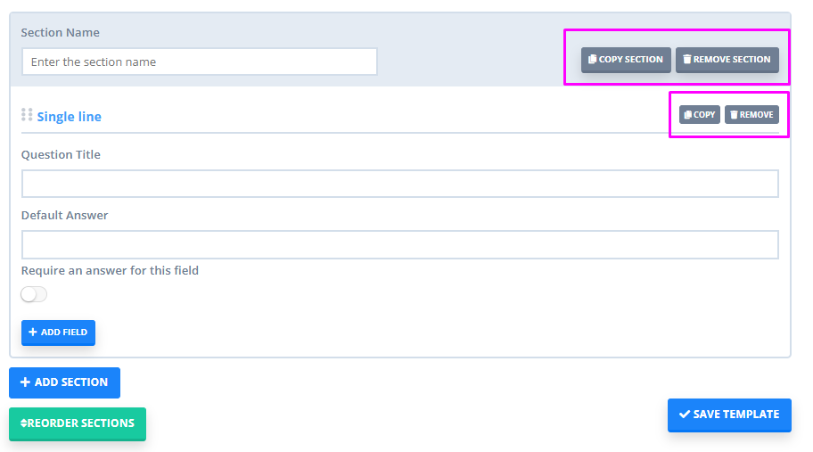Screen dimensions: 813x452
Task: Click the trash icon on the field Remove button
Action: tap(734, 115)
